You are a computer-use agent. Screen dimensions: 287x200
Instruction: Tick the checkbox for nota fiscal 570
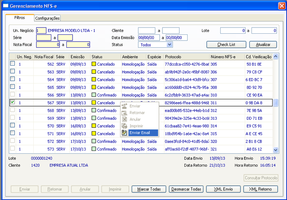tap(13, 125)
